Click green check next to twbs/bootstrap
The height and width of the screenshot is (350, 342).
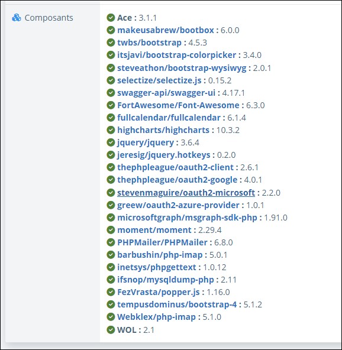pos(111,43)
